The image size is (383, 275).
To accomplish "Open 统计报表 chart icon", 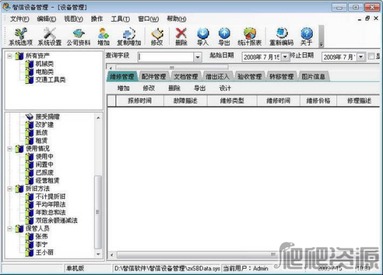I will click(x=250, y=36).
